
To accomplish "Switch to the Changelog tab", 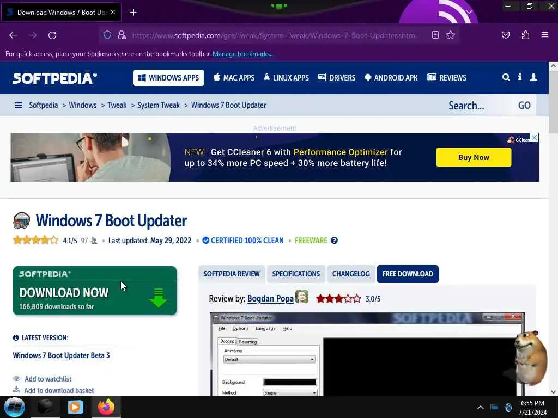I will click(351, 274).
